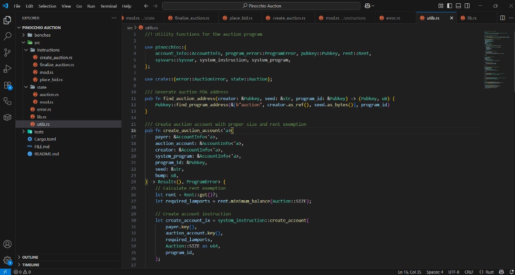The height and width of the screenshot is (275, 515).
Task: Click the GitHub Copilot status bar icon
Action: pos(501,272)
